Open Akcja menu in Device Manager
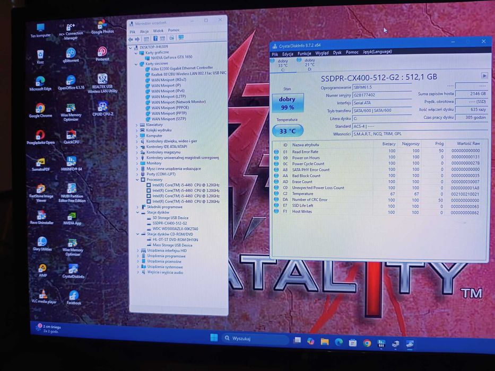 [x=144, y=31]
